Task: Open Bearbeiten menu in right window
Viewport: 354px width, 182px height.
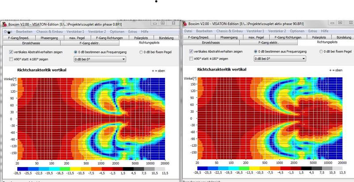Action: 204,31
